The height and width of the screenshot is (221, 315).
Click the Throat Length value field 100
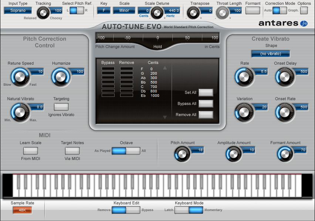(236, 10)
